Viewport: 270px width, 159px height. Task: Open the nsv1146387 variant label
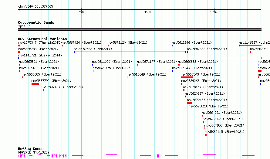pyautogui.click(x=254, y=42)
